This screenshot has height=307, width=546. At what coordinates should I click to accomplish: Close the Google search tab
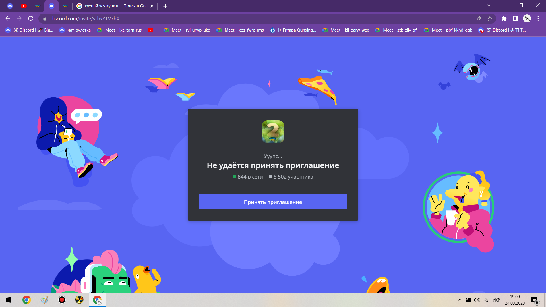coord(152,6)
